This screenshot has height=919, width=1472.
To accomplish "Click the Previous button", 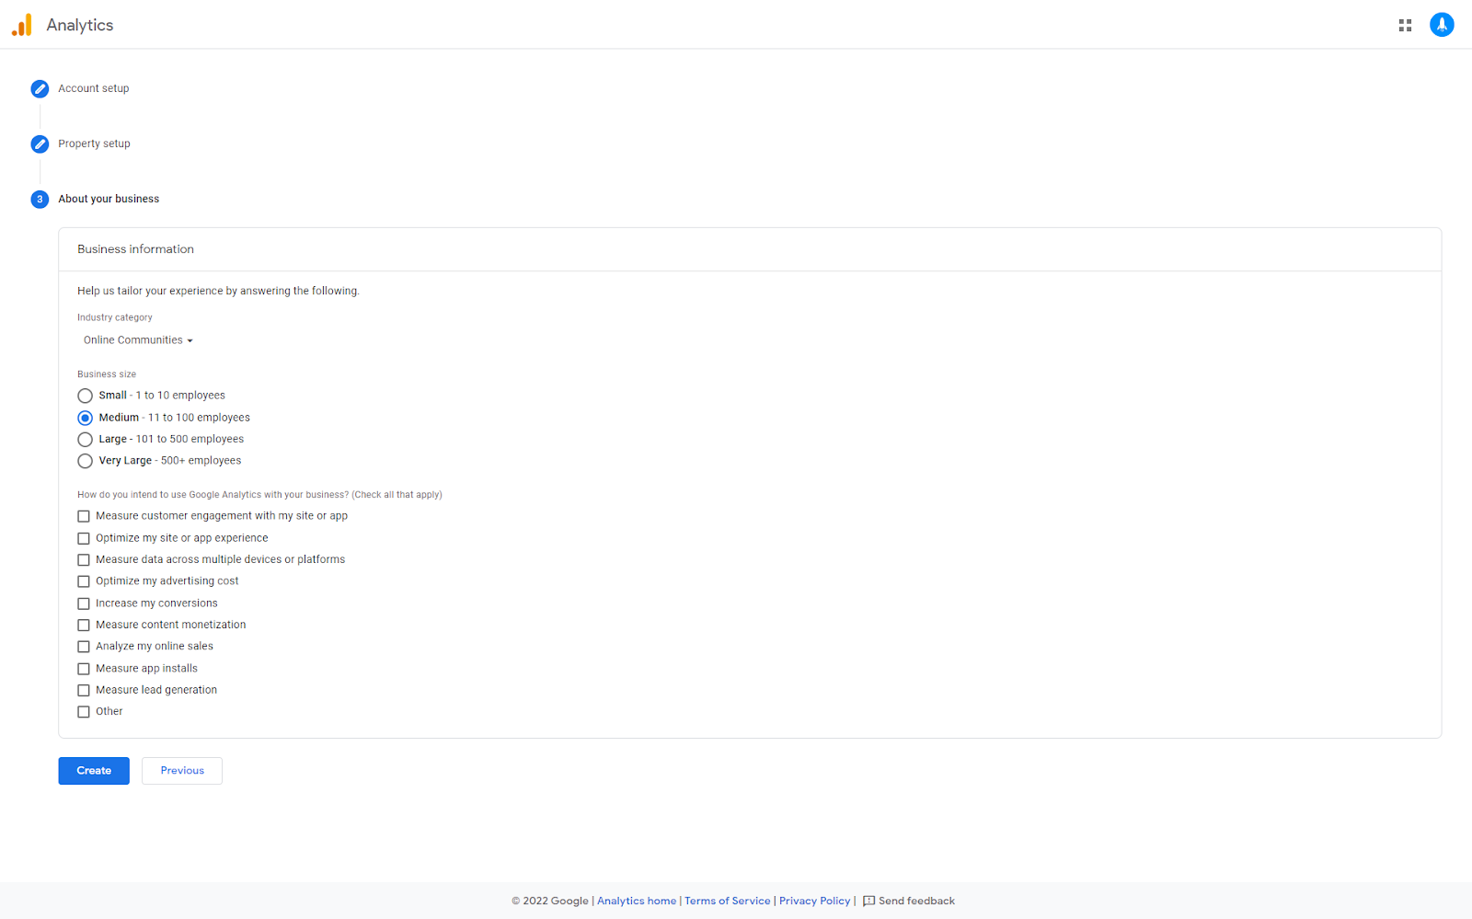I will (x=181, y=770).
